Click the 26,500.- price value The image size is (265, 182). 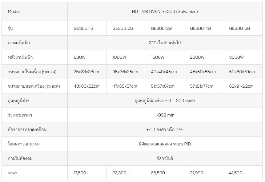tap(159, 173)
